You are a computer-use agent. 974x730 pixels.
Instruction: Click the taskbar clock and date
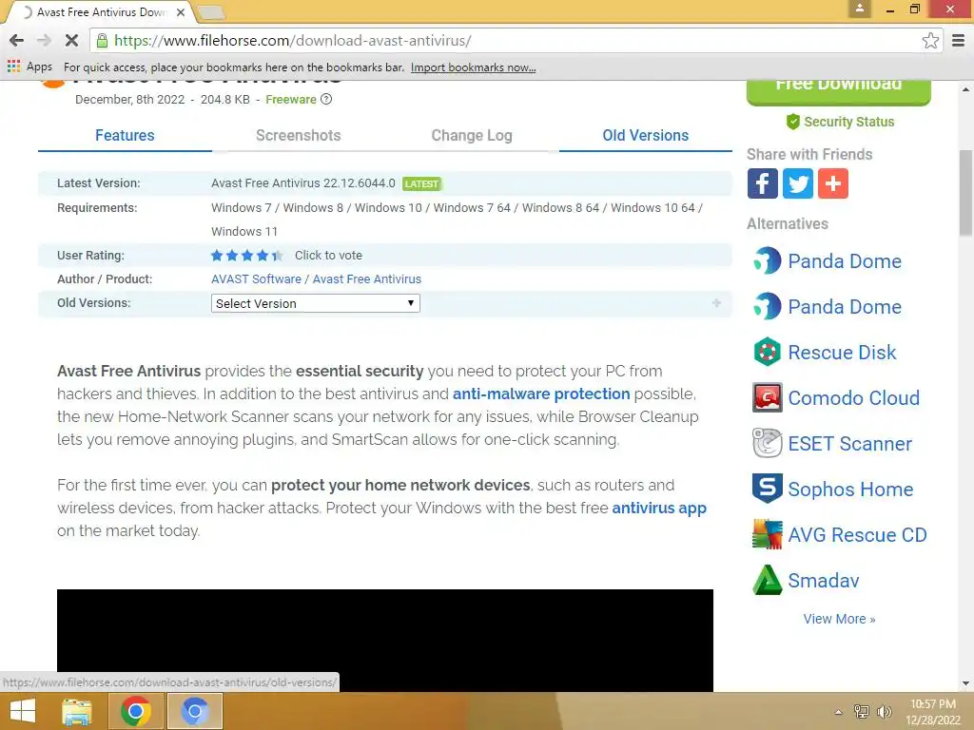[x=933, y=712]
